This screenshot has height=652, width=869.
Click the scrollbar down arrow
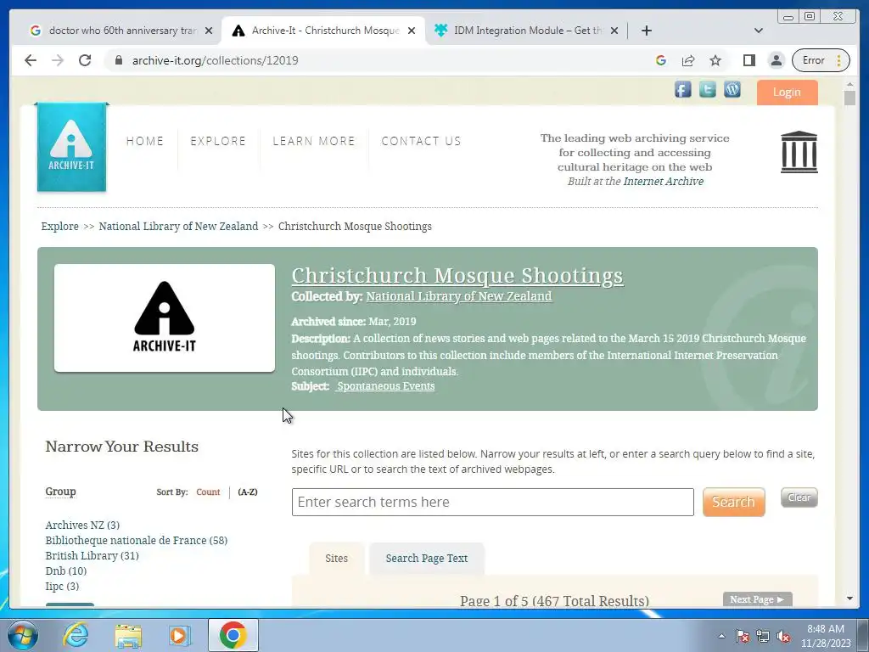tap(849, 599)
